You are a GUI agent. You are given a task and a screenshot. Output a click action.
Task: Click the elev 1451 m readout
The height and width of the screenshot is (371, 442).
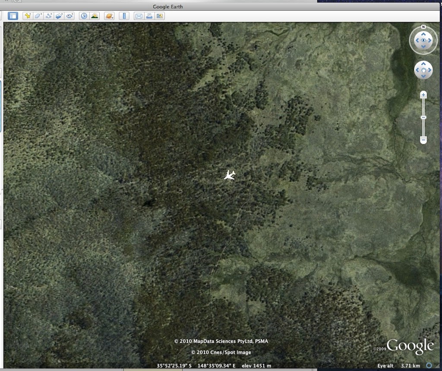[x=256, y=366]
